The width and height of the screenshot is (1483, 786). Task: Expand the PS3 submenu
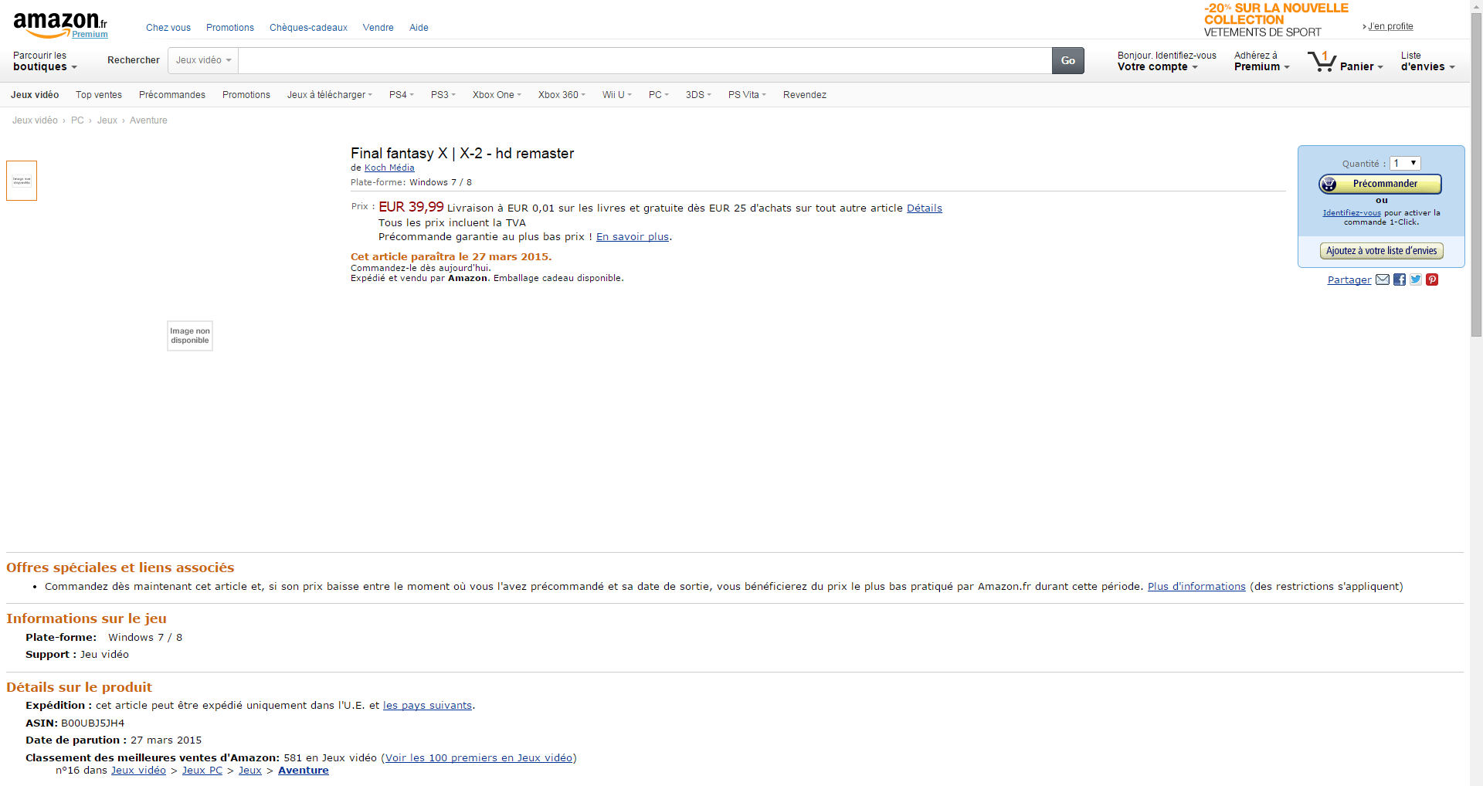[x=443, y=95]
